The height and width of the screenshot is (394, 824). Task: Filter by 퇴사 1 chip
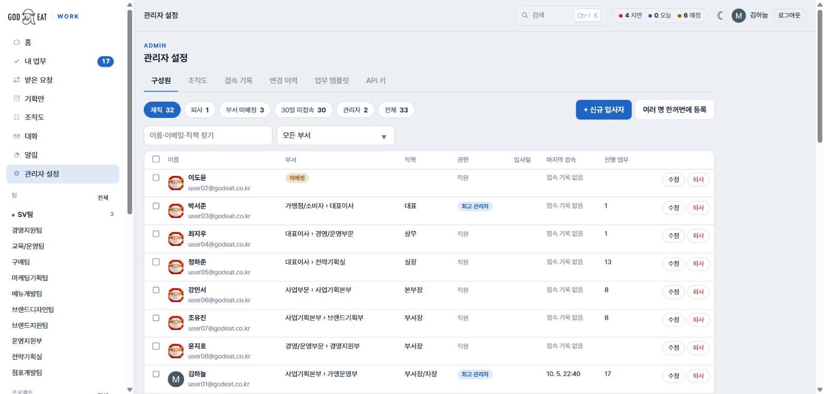pyautogui.click(x=200, y=110)
